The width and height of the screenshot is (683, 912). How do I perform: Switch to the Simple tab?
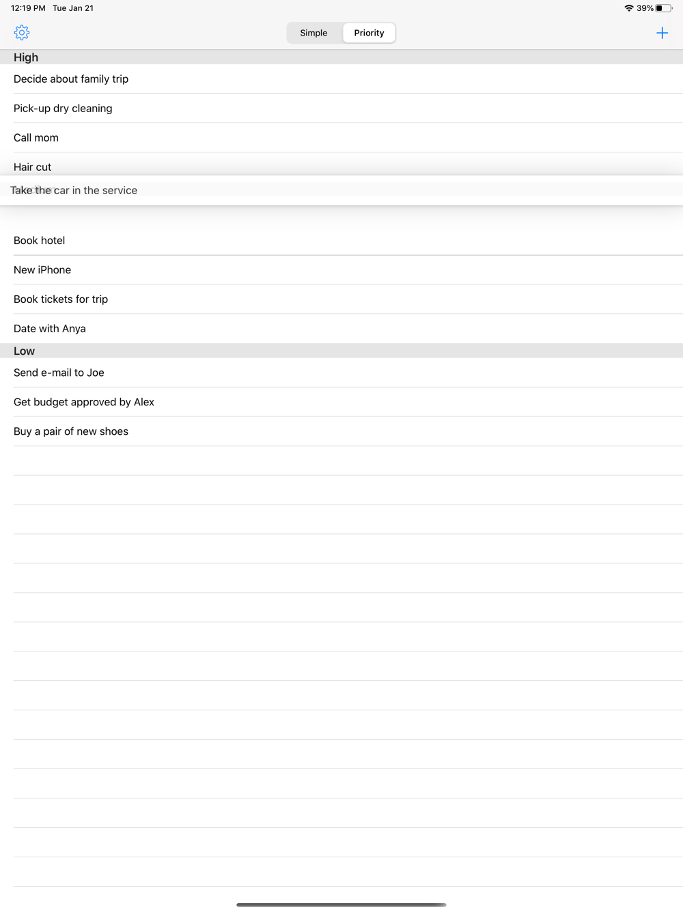313,33
